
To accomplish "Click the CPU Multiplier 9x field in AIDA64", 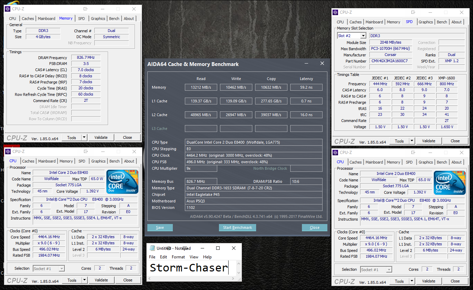I will [201, 168].
